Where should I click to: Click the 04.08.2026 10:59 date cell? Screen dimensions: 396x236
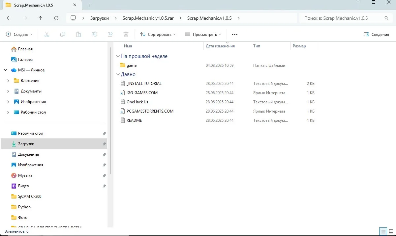[220, 66]
